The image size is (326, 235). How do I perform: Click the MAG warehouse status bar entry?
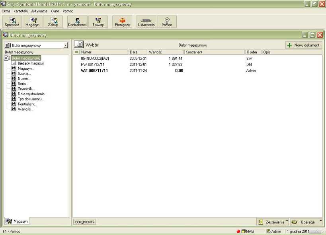tap(248, 231)
